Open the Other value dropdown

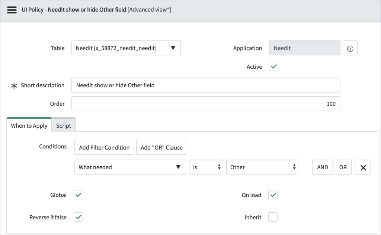(x=262, y=167)
